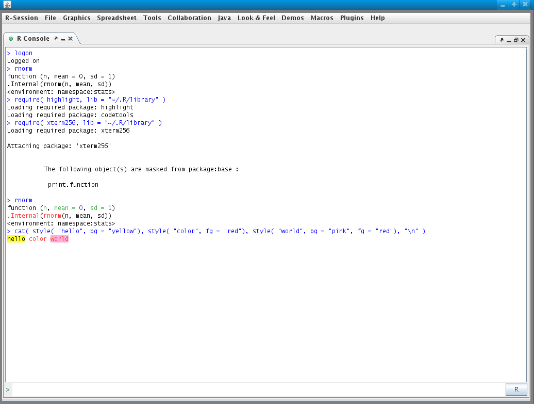Open the Look & Feel menu

click(x=257, y=18)
